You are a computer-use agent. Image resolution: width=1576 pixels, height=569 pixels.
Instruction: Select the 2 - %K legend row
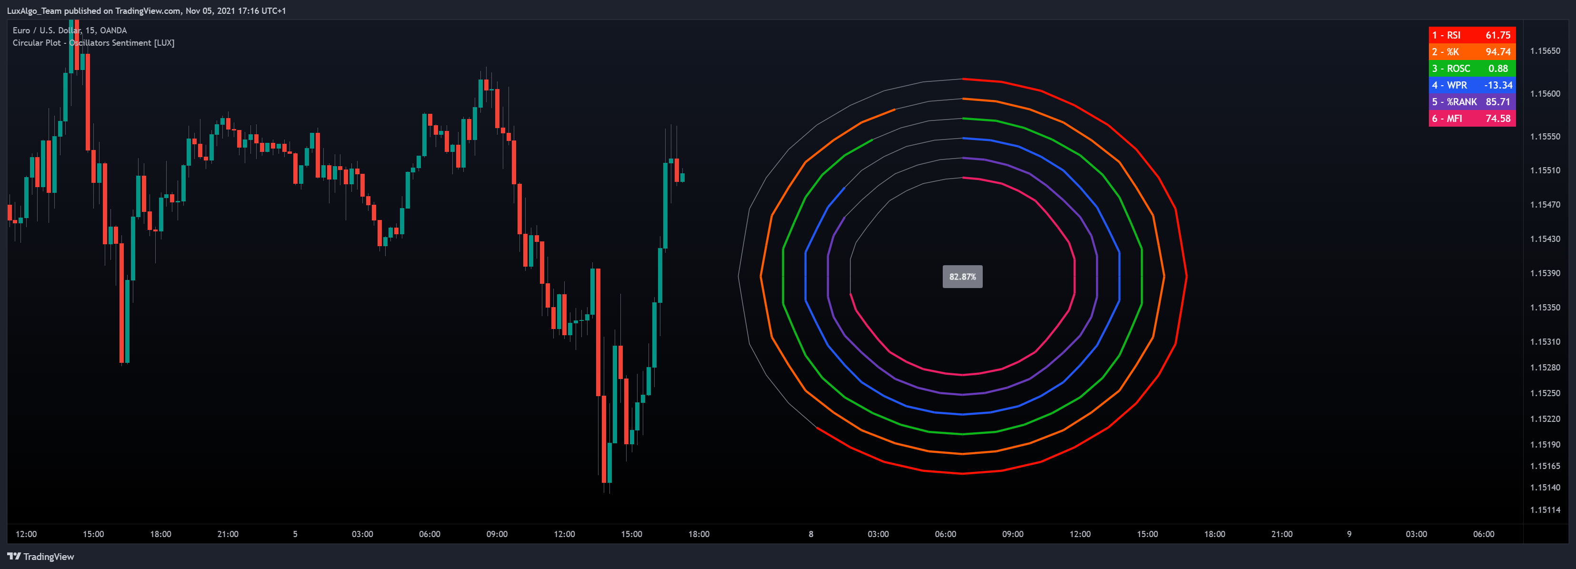point(1471,52)
